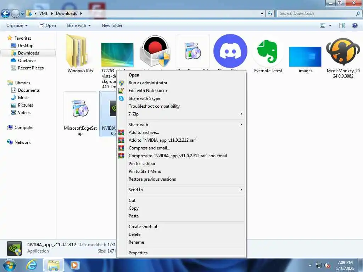Select the Evernote-latest file icon
The height and width of the screenshot is (272, 363).
pos(268,51)
